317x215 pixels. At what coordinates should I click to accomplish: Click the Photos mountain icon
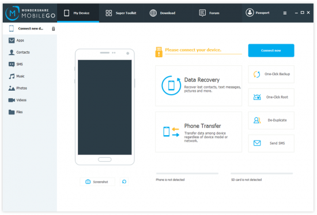(12, 88)
